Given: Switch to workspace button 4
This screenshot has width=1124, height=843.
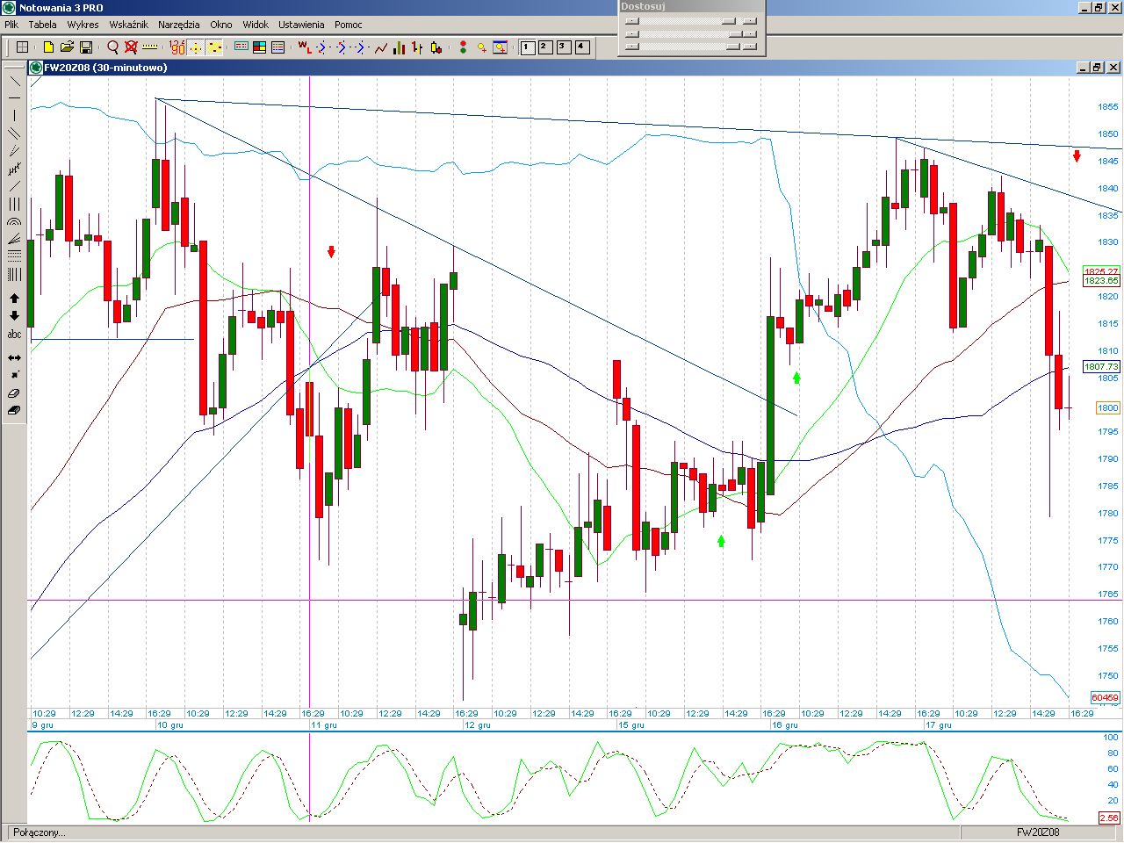Looking at the screenshot, I should pyautogui.click(x=582, y=47).
